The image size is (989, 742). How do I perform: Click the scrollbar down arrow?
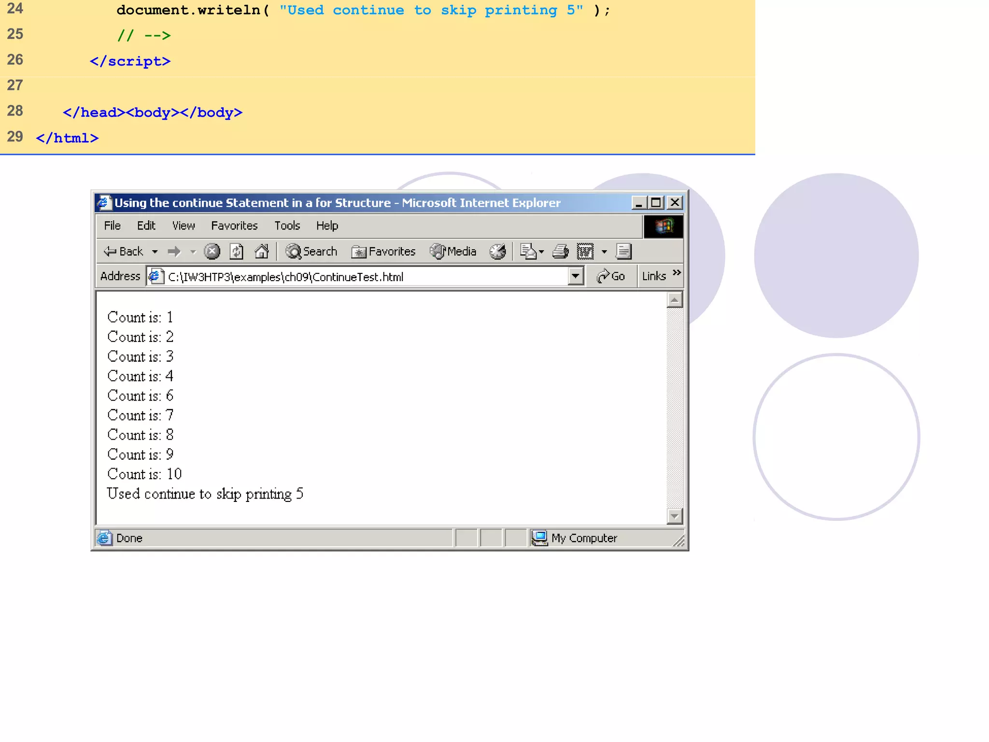675,516
